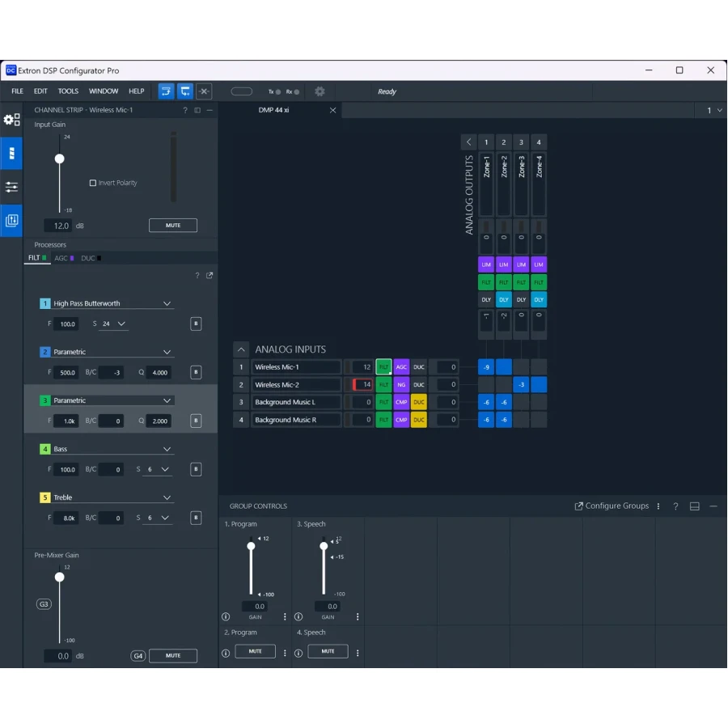Screen dimensions: 728x728
Task: Open the device settings gears sidebar icon
Action: (11, 120)
